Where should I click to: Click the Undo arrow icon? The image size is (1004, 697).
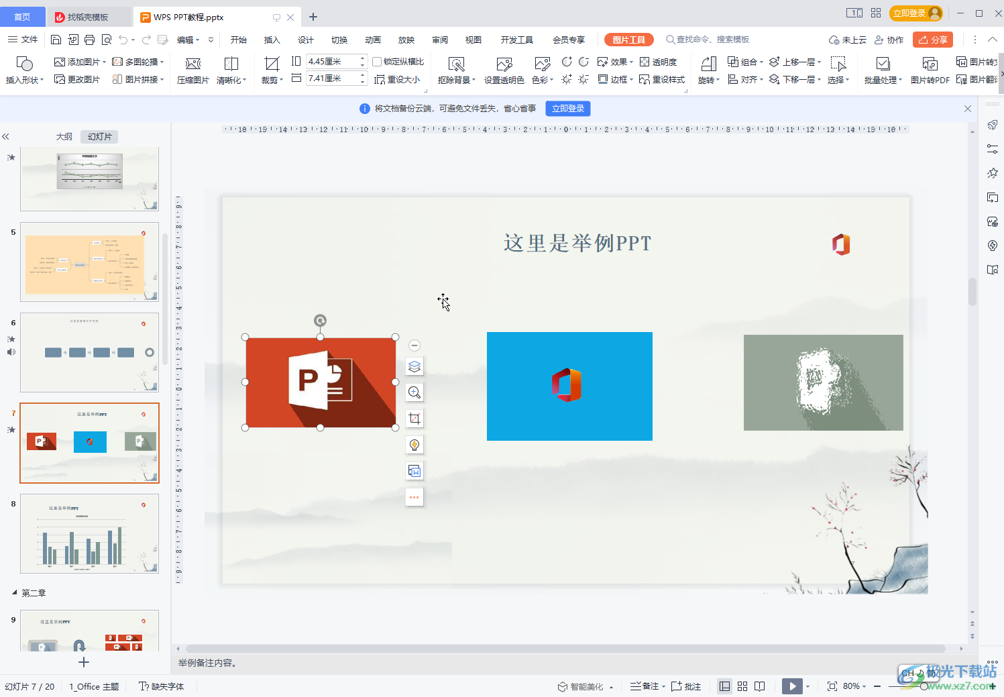coord(123,40)
